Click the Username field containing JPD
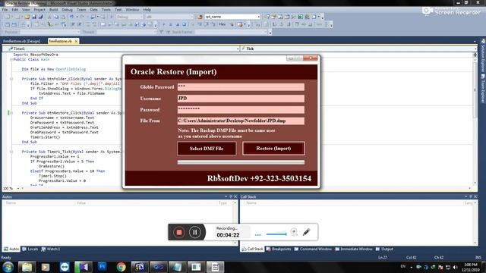This screenshot has height=273, width=486. pos(241,99)
